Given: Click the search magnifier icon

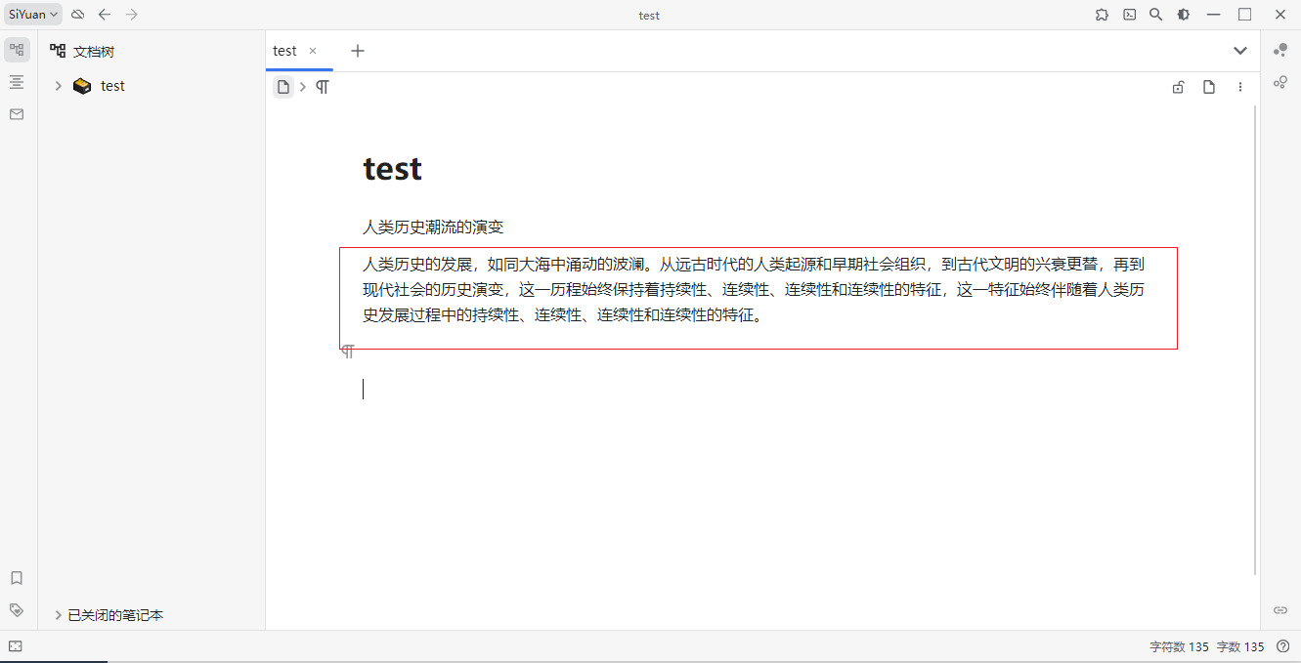Looking at the screenshot, I should coord(1155,15).
